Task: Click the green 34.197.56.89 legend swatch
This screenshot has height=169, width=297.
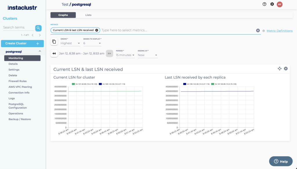Action: 73,84
